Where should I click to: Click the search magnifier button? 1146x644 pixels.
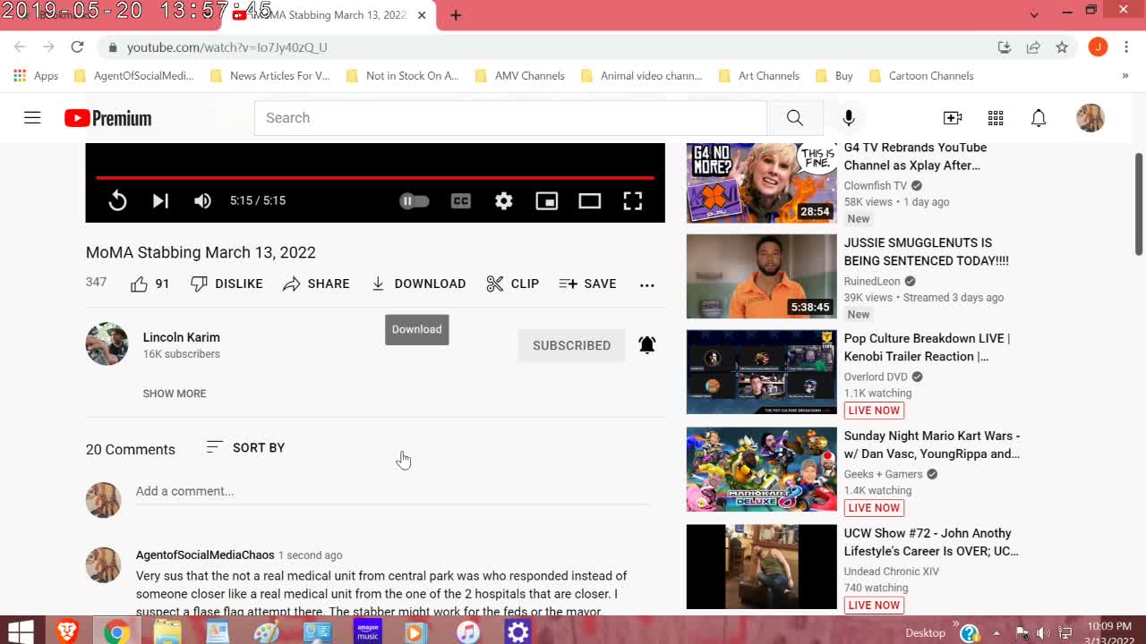tap(794, 118)
